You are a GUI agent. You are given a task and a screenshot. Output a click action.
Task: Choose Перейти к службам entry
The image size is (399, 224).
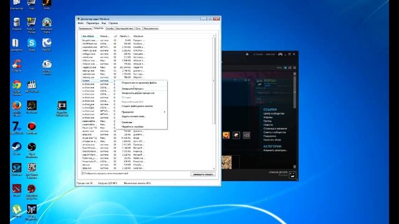[x=133, y=126]
